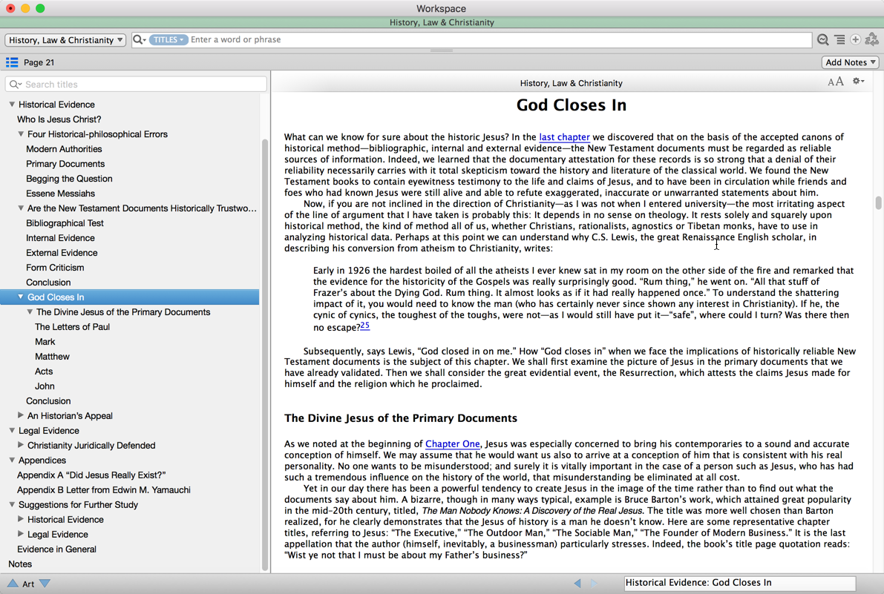Open the list lines icon in the toolbar

click(839, 40)
